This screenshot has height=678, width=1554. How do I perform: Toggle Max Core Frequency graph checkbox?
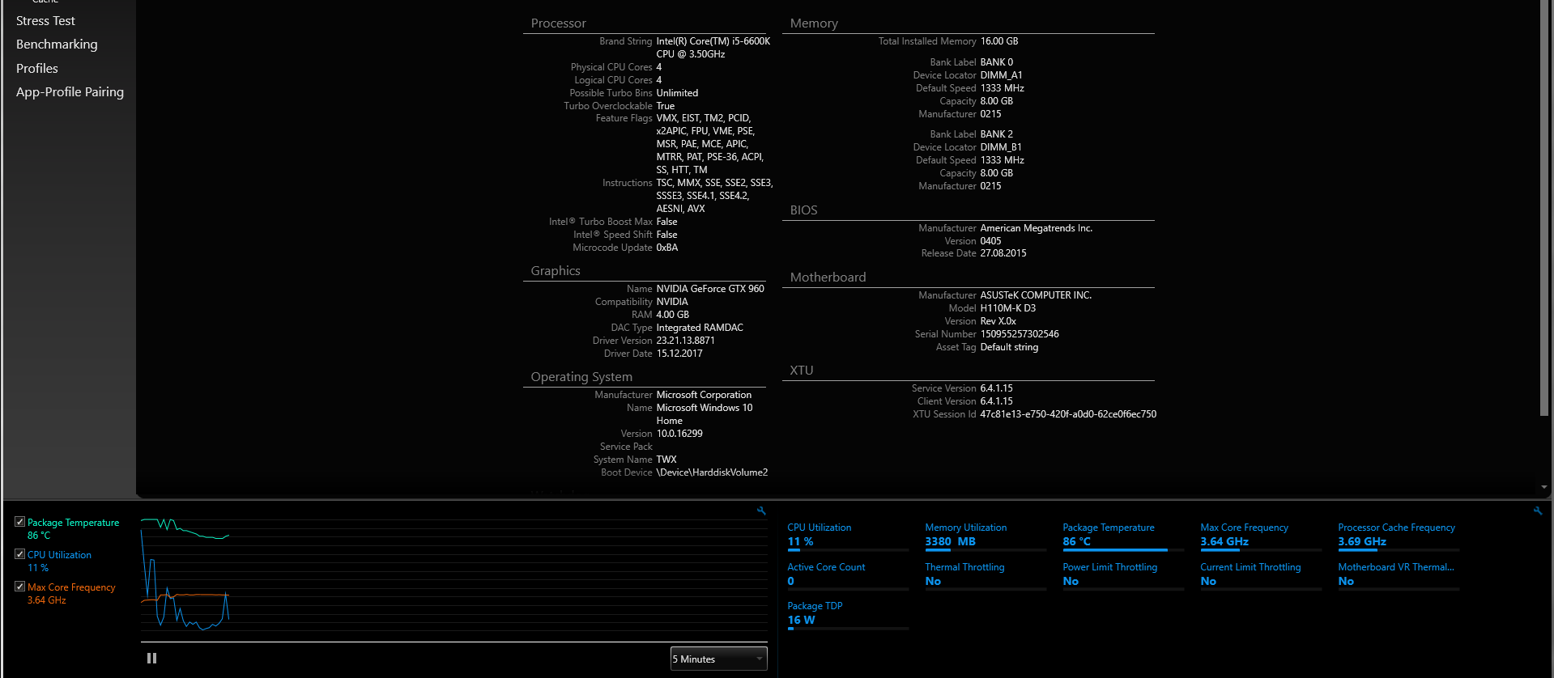pyautogui.click(x=19, y=587)
